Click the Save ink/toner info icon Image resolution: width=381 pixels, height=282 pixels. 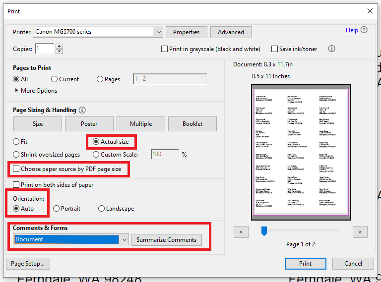[x=332, y=49]
